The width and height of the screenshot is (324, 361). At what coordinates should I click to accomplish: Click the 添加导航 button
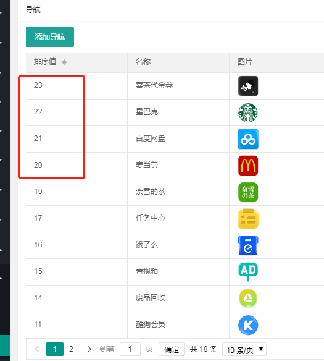click(x=50, y=37)
